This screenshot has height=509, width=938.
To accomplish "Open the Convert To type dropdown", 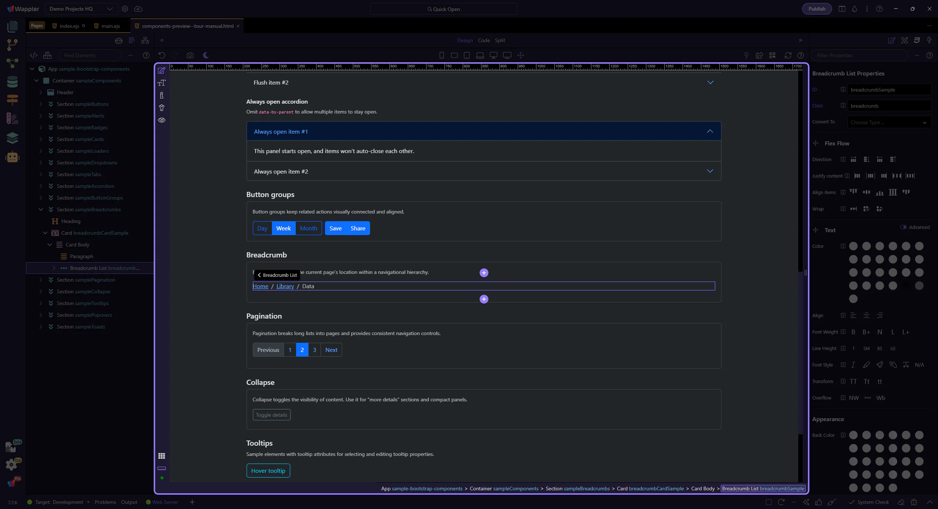I will tap(889, 122).
